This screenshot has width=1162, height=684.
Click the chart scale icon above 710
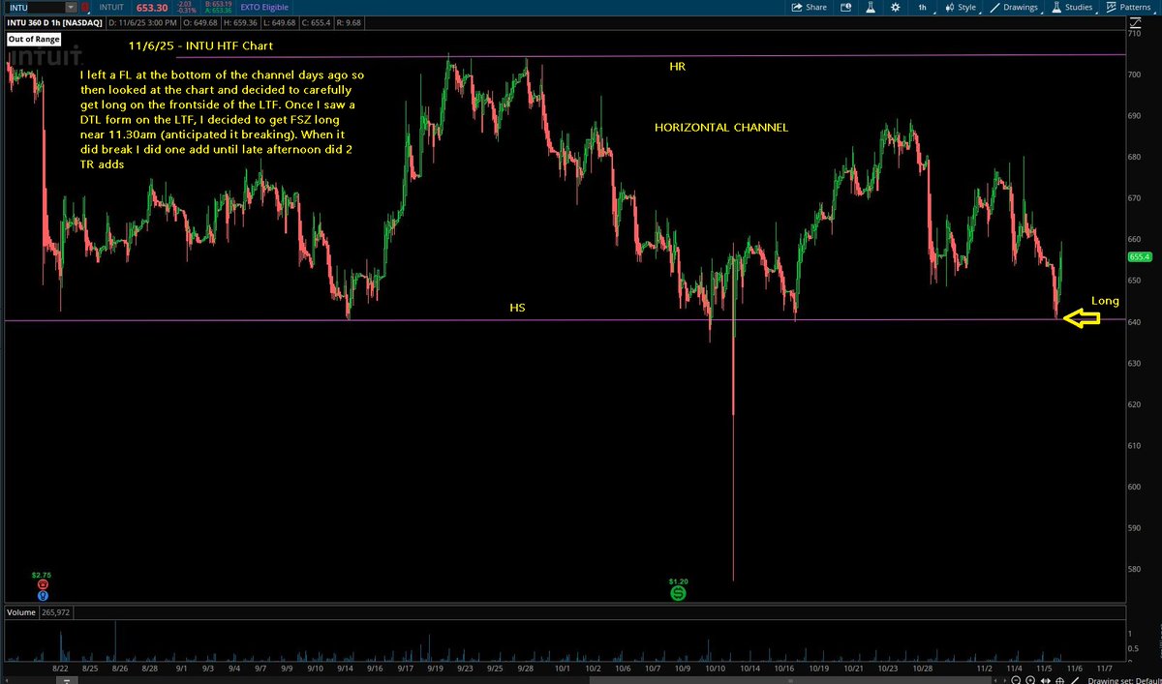click(x=1137, y=21)
